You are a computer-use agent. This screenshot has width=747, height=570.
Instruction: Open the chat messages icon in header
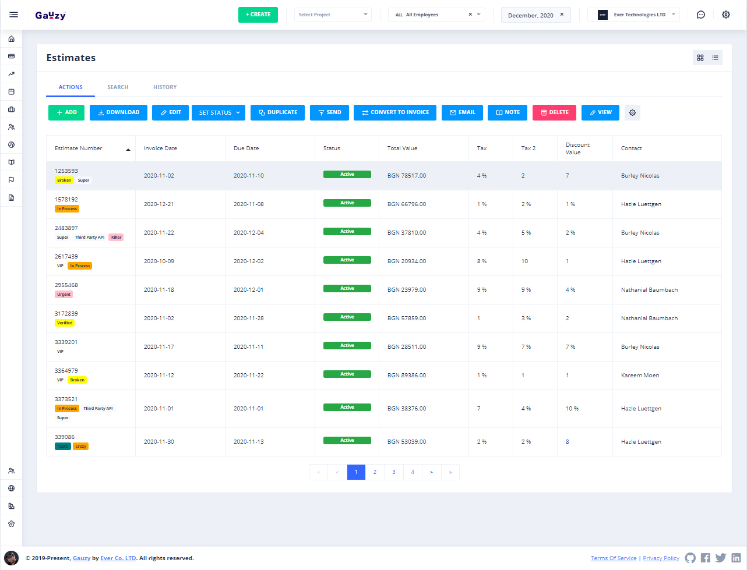click(x=701, y=15)
